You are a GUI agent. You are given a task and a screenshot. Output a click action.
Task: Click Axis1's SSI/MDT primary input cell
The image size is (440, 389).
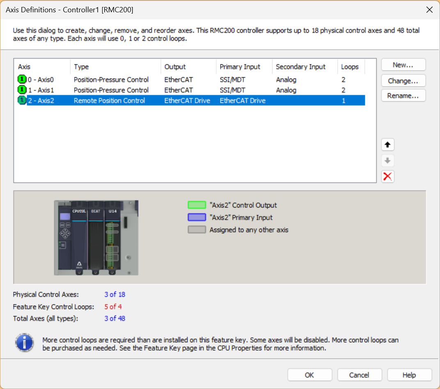point(232,90)
